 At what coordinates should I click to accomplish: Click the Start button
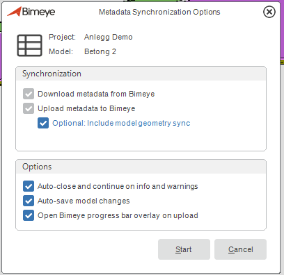pos(184,249)
